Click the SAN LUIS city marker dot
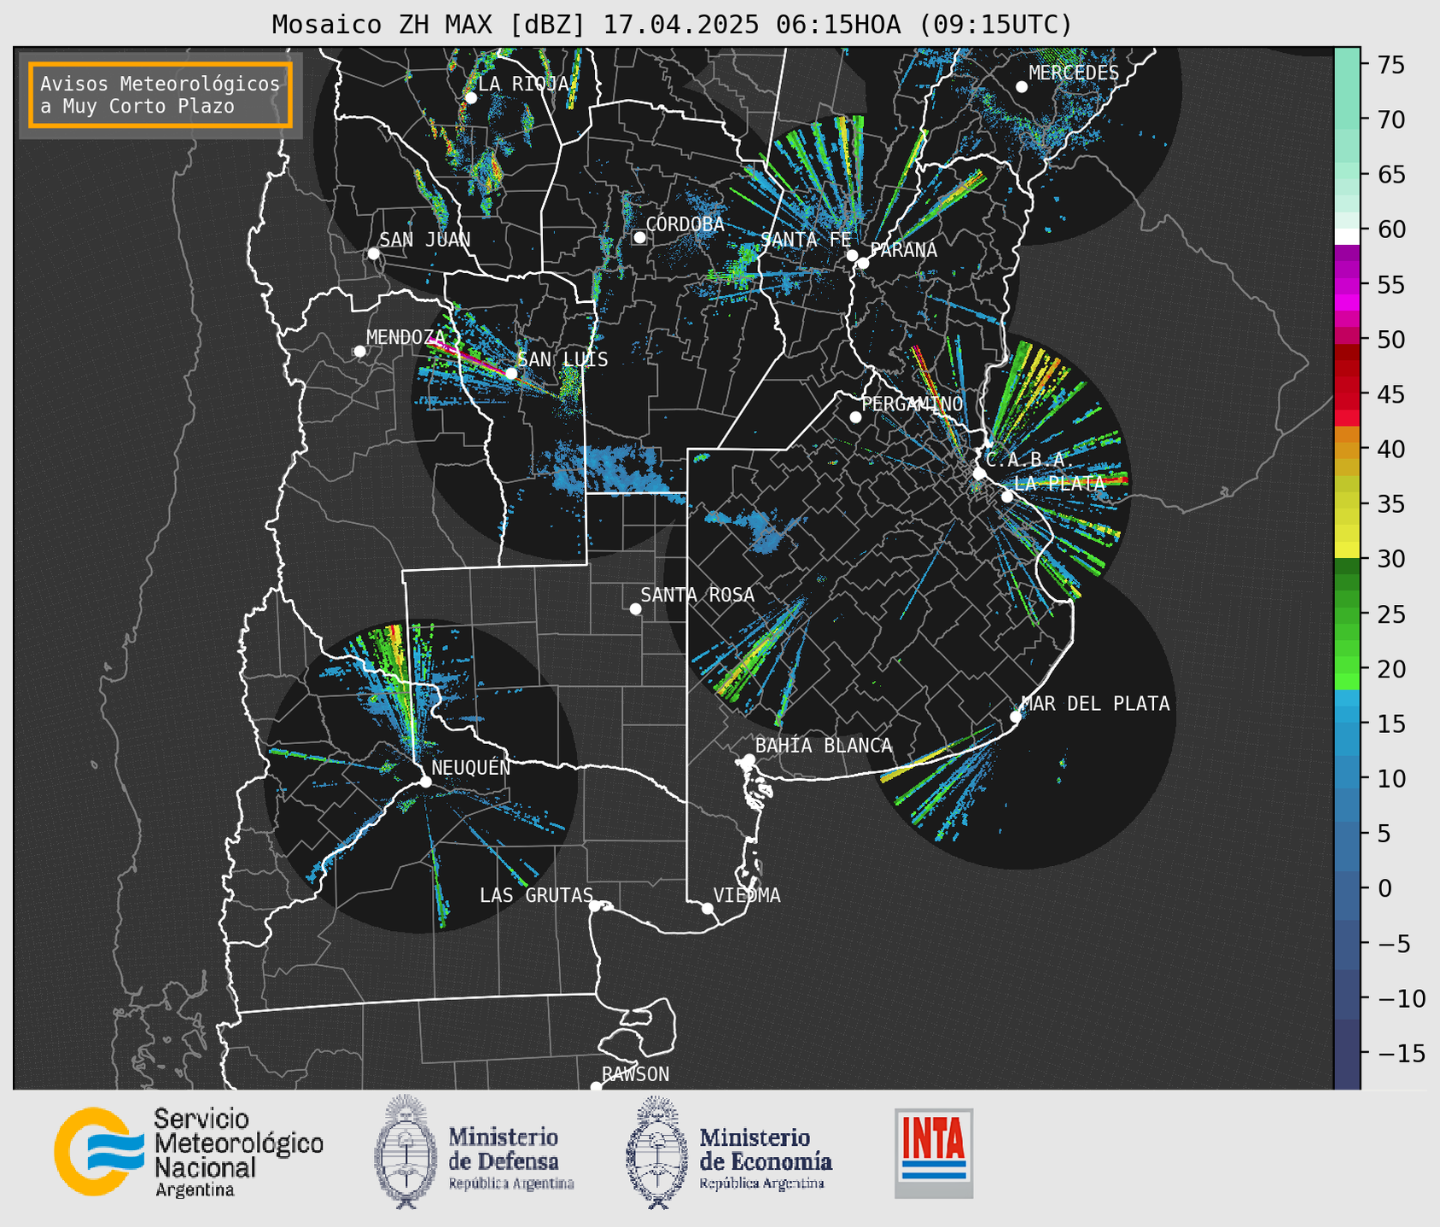Image resolution: width=1440 pixels, height=1227 pixels. [x=510, y=374]
